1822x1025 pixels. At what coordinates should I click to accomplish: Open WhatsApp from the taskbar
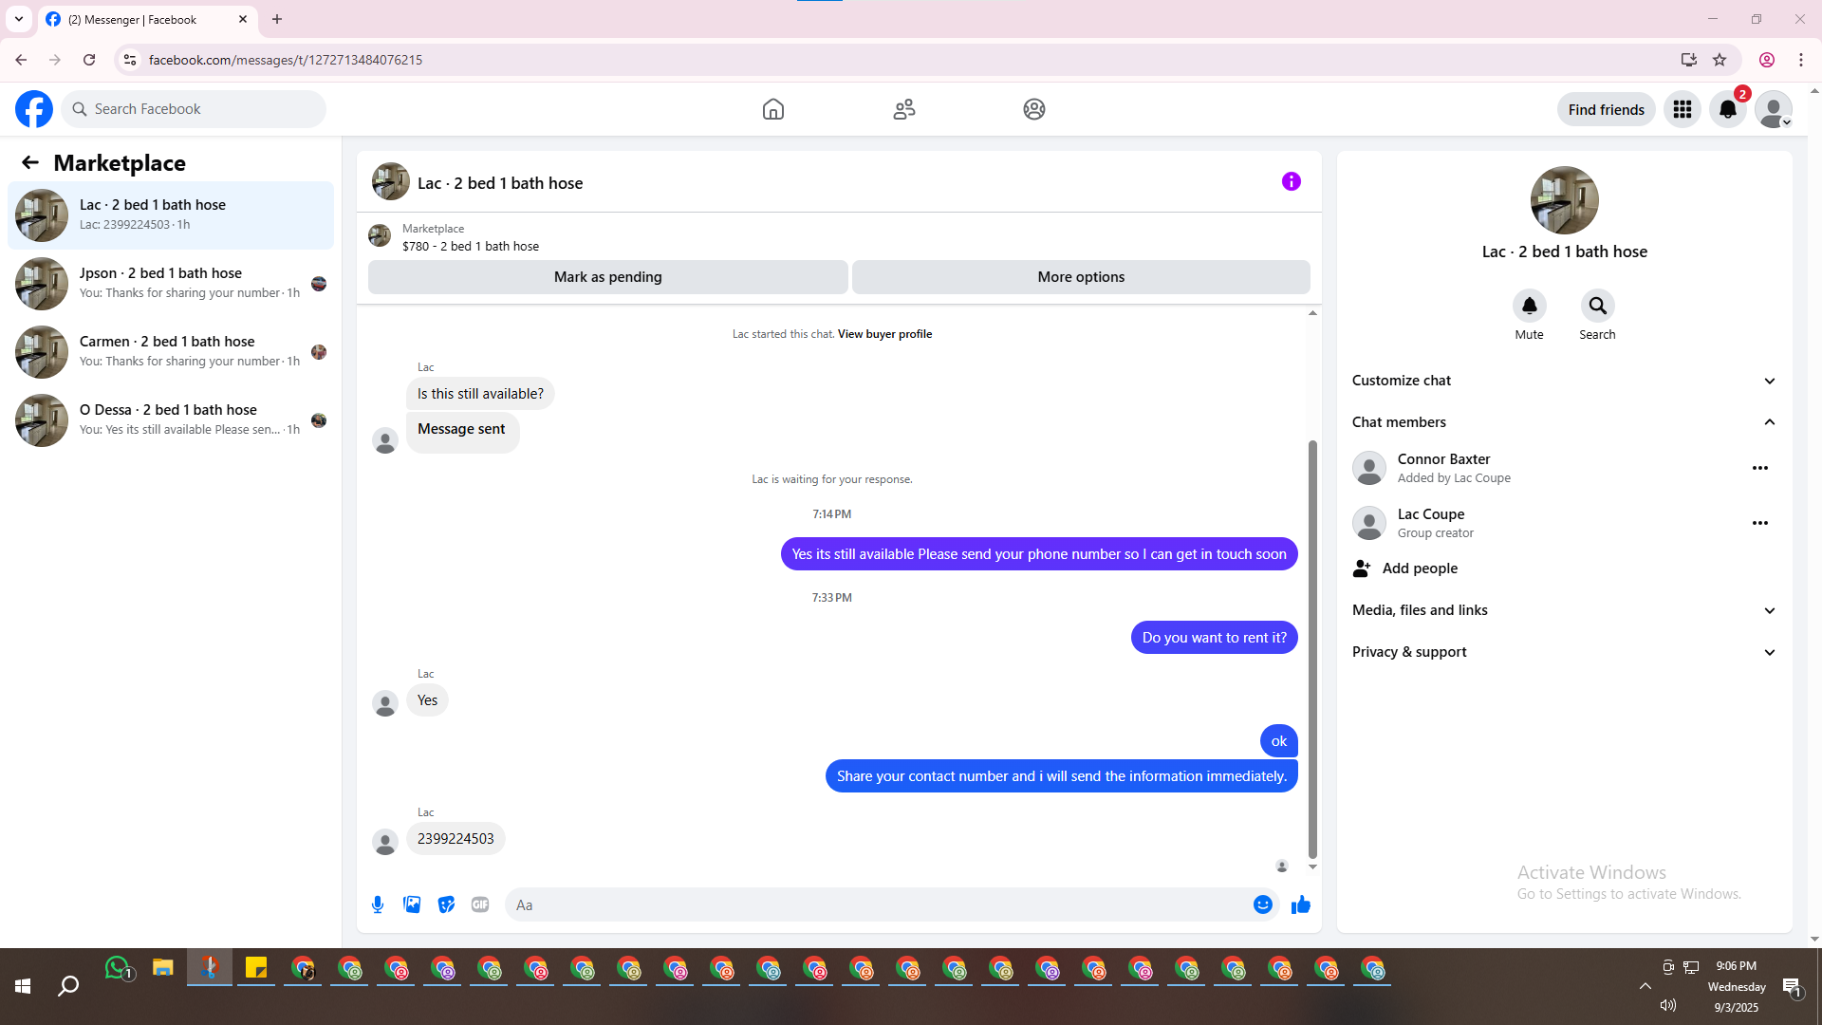117,968
